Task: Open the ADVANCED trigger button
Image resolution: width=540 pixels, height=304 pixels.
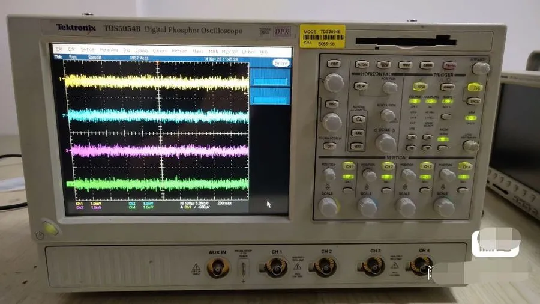Action: coord(447,87)
